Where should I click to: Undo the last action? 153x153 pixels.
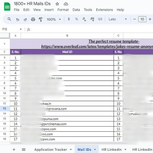click(x=18, y=19)
